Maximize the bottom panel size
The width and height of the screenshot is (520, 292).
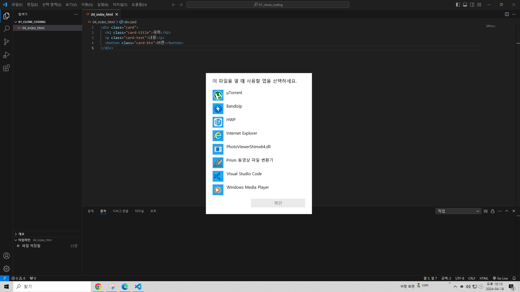coord(507,211)
